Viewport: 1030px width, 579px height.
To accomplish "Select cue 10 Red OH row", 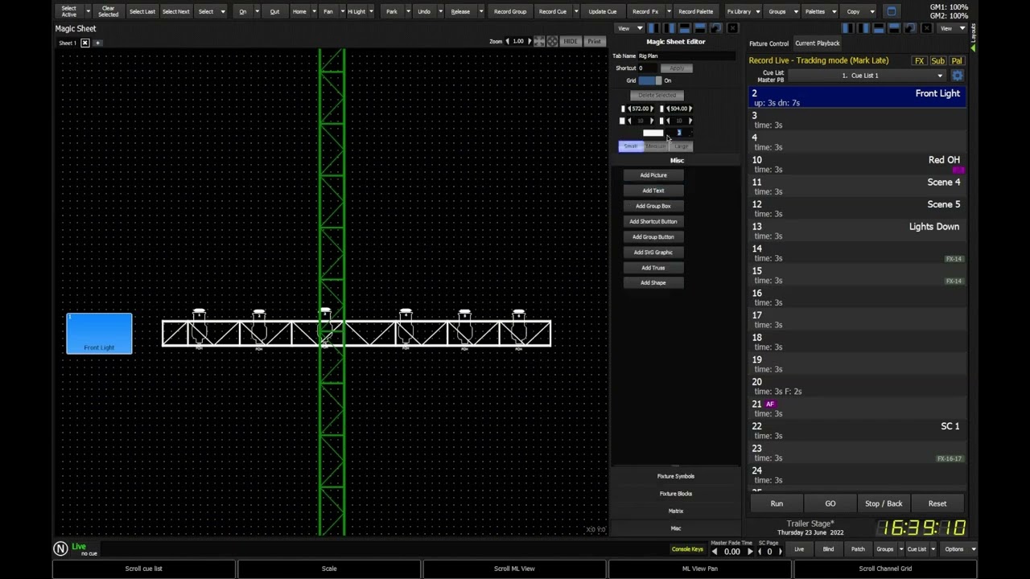I will coord(857,165).
